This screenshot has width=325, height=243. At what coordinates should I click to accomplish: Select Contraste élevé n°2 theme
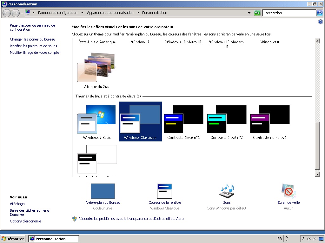227,121
